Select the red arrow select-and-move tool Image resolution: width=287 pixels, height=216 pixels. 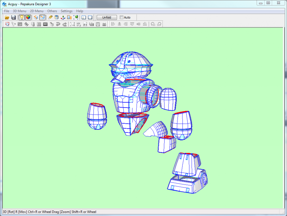(7, 24)
